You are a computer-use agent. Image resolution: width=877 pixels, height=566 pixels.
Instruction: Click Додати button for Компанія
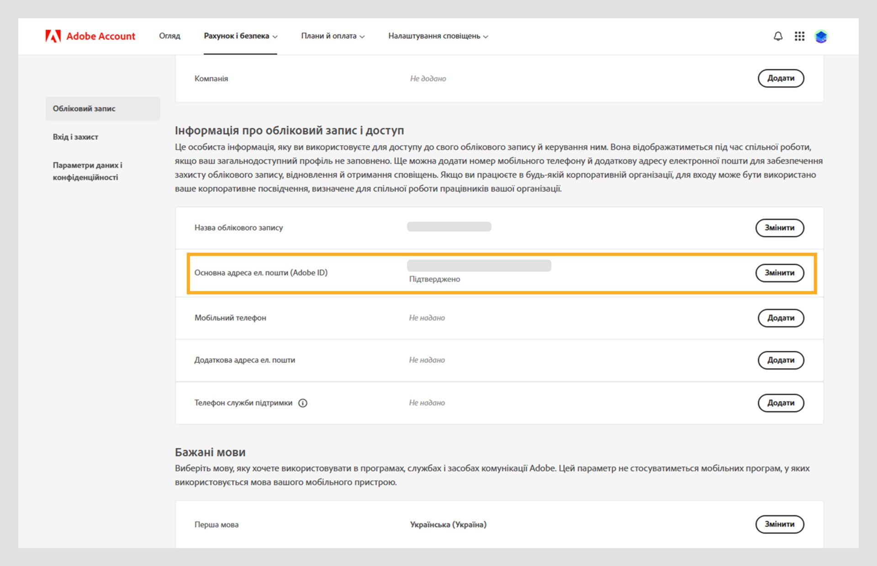[x=780, y=78]
